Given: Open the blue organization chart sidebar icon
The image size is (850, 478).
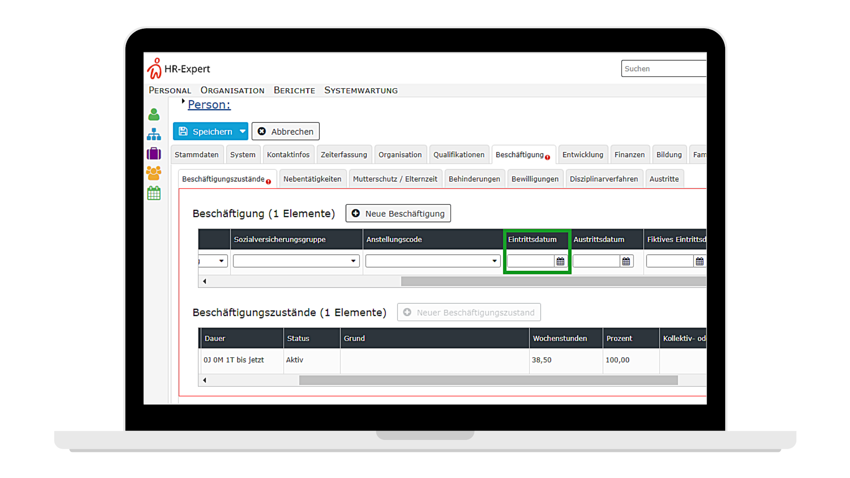Looking at the screenshot, I should click(x=154, y=134).
